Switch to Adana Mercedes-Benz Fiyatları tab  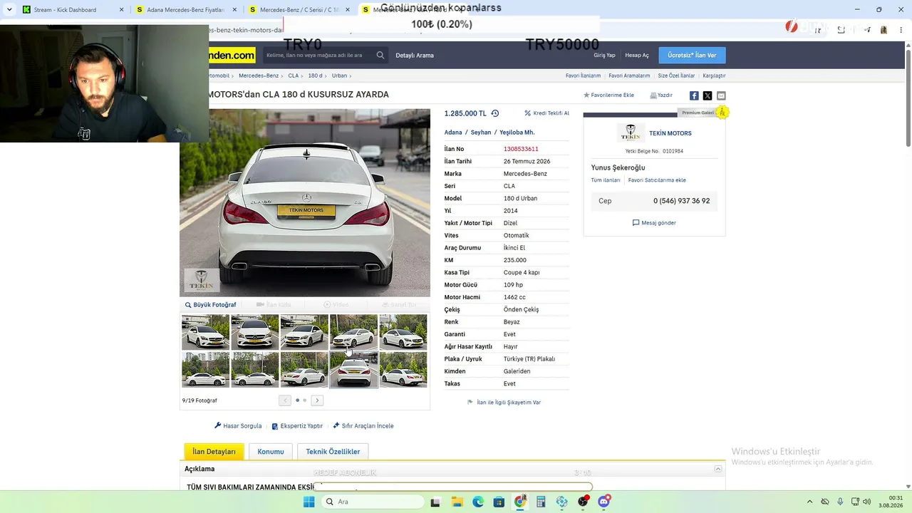click(185, 10)
